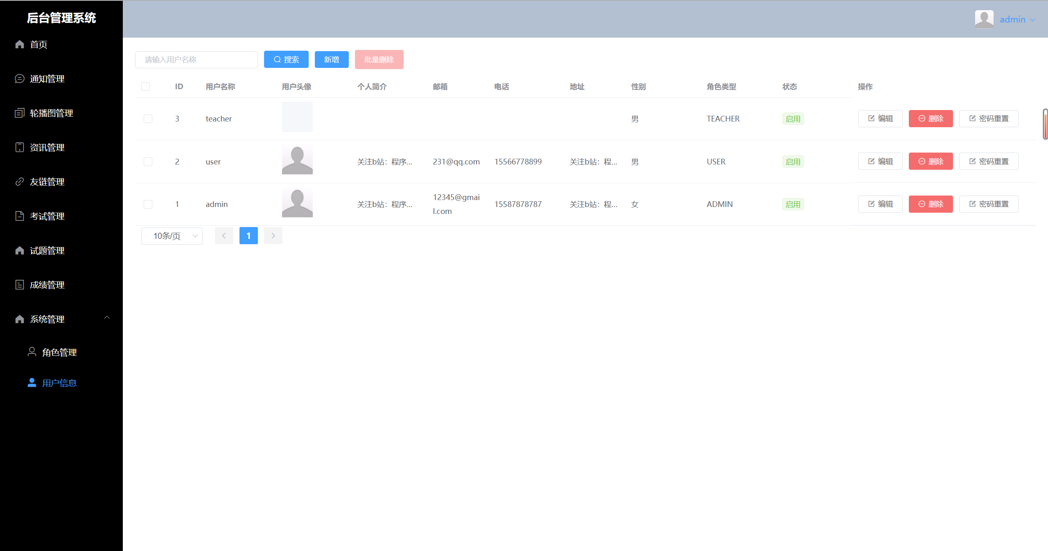
Task: Edit the teacher row with 编辑
Action: click(x=880, y=119)
